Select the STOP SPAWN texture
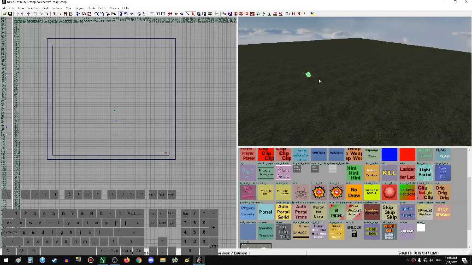This screenshot has width=472, height=265. [x=442, y=212]
